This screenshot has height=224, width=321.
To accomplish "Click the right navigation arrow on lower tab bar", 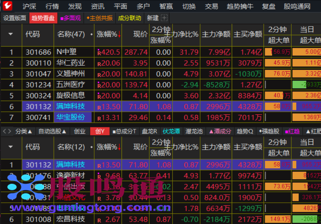I will 9,131.
